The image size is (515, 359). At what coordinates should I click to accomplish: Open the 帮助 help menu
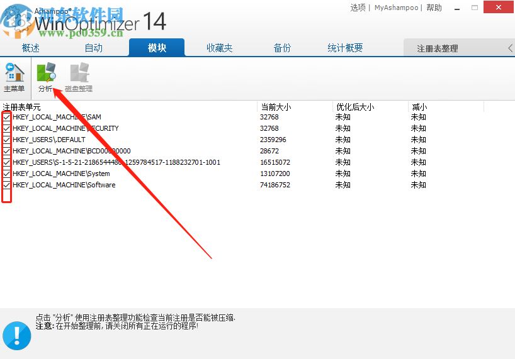pos(434,8)
